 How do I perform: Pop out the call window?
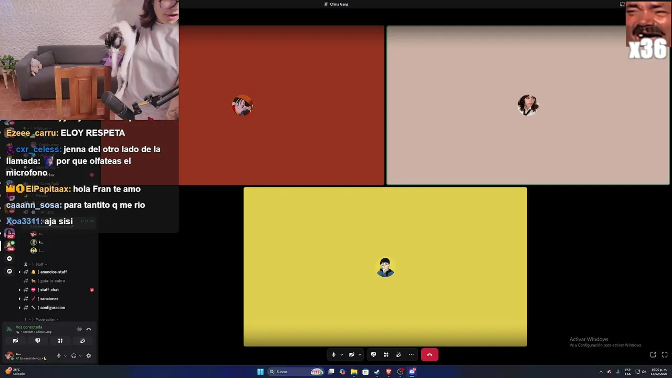653,355
